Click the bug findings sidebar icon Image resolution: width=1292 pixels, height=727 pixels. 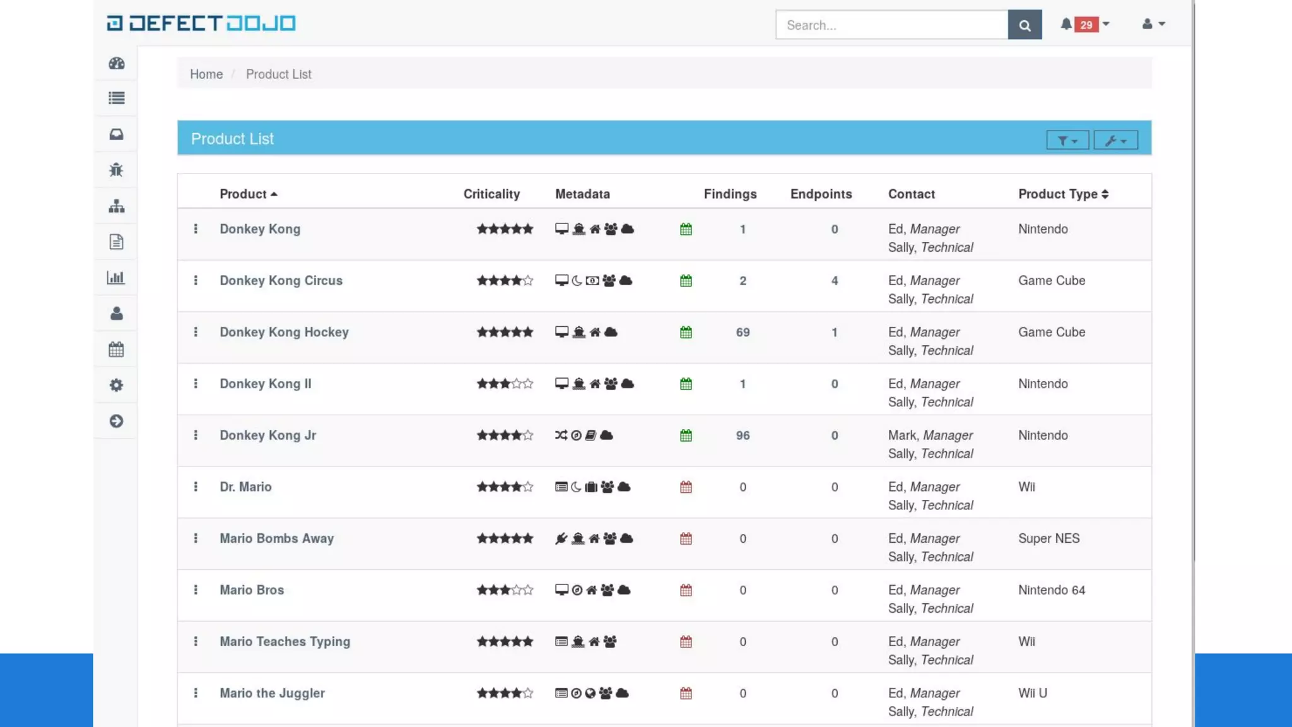116,170
